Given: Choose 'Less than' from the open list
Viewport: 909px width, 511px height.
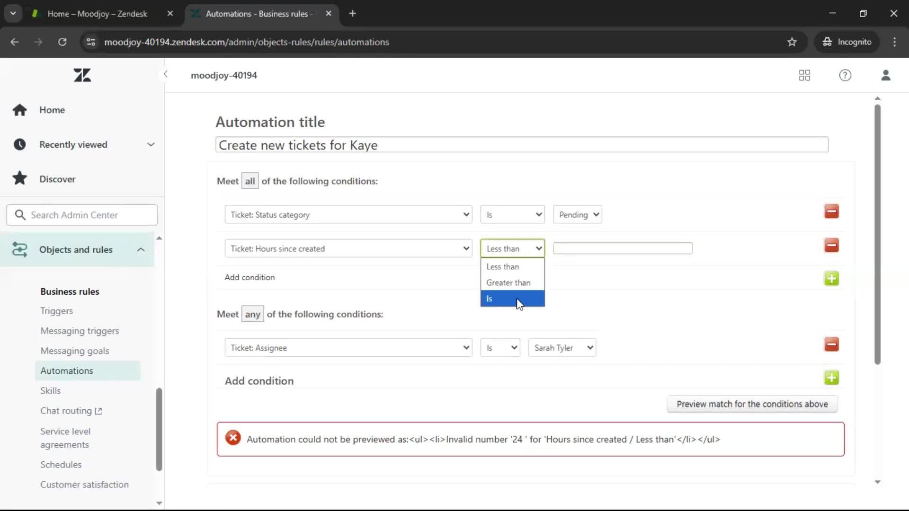Looking at the screenshot, I should (x=513, y=267).
